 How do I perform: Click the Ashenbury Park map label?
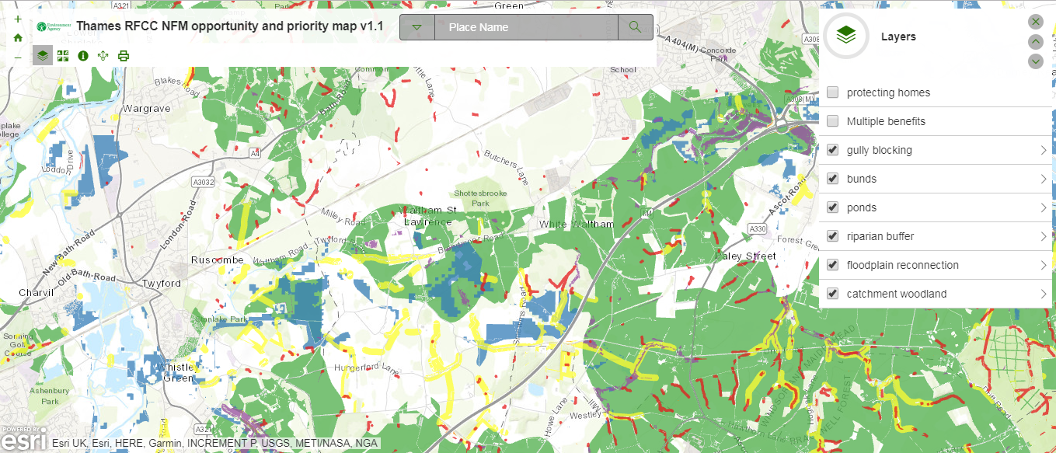(50, 396)
